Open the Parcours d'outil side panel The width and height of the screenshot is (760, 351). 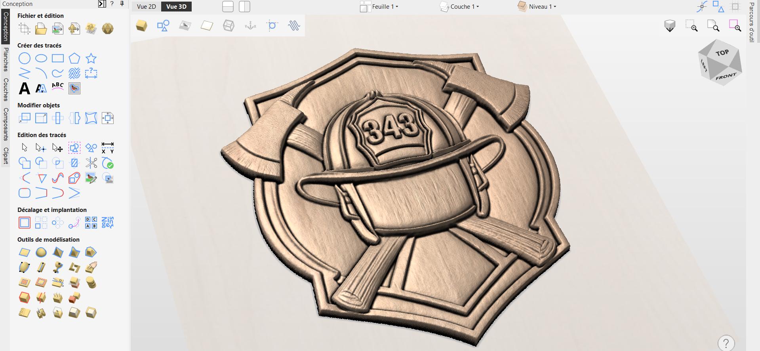(752, 22)
